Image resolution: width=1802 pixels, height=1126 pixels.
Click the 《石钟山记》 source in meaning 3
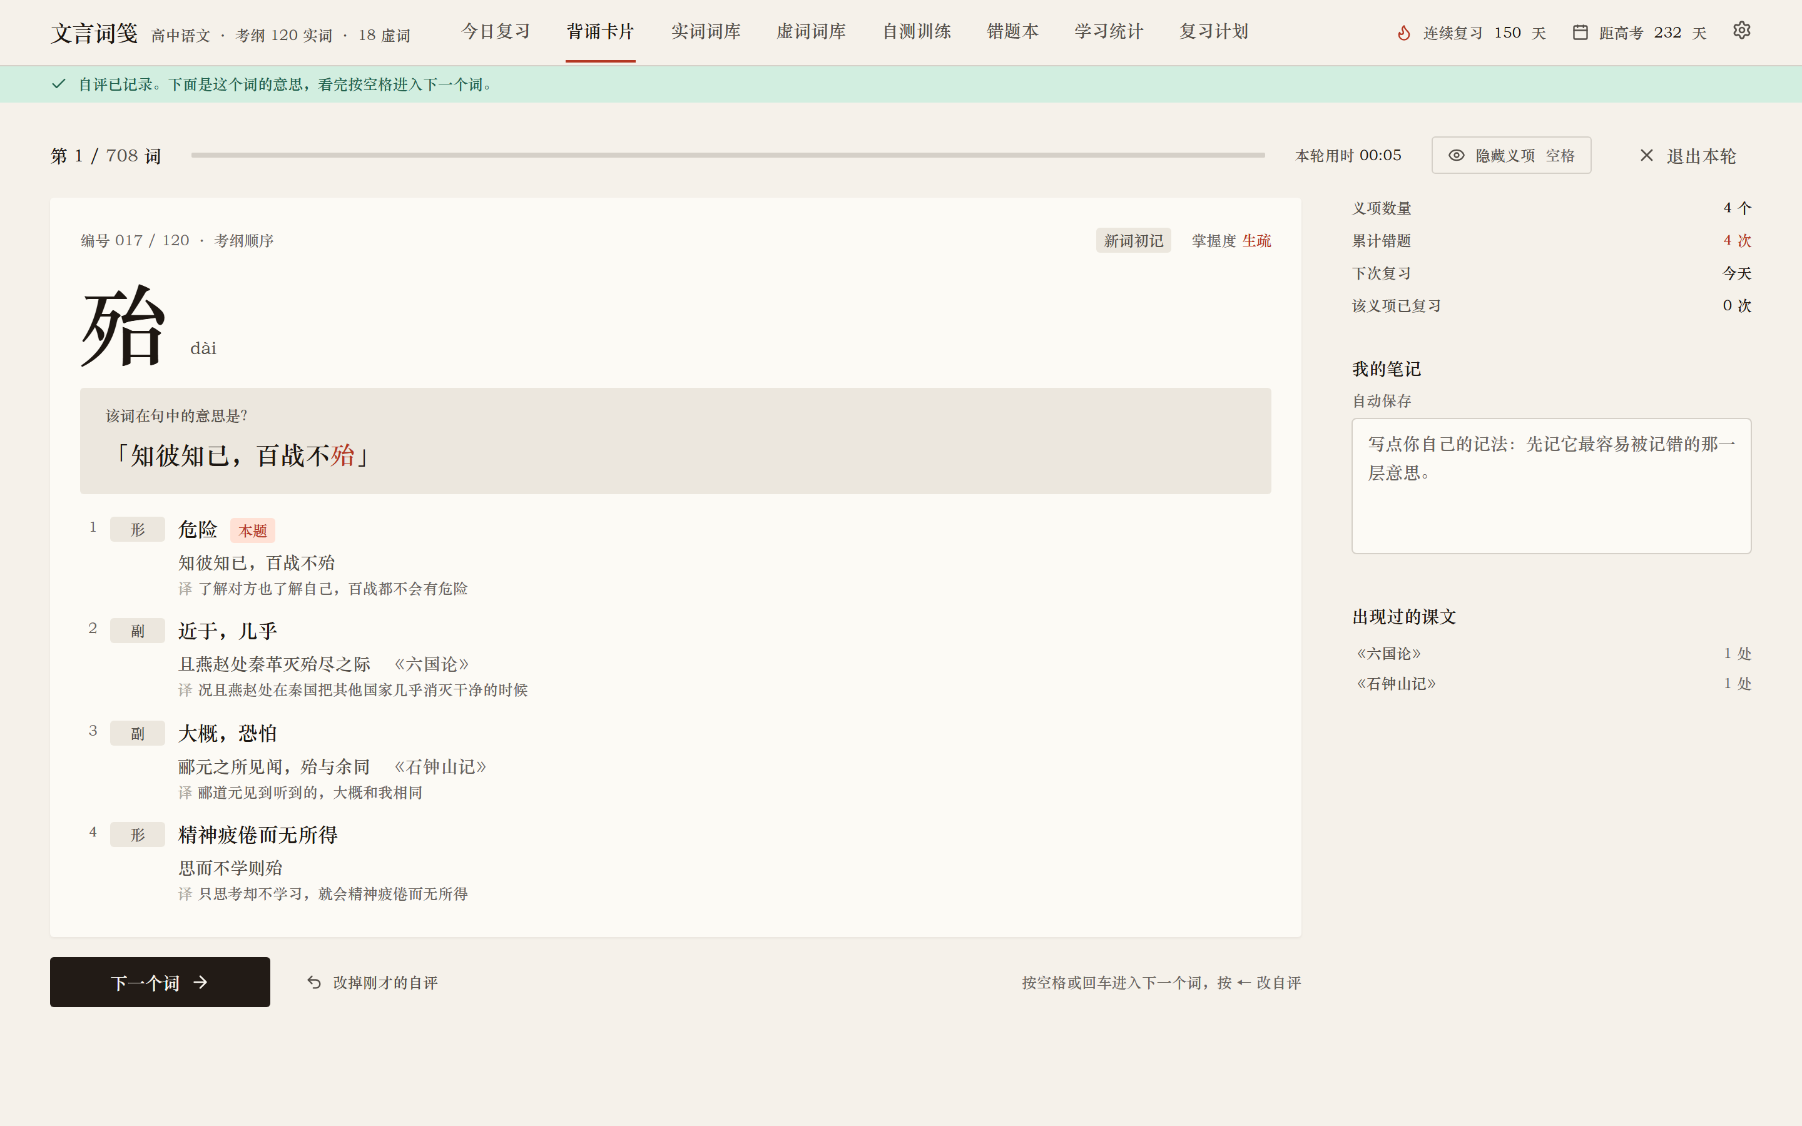tap(440, 766)
